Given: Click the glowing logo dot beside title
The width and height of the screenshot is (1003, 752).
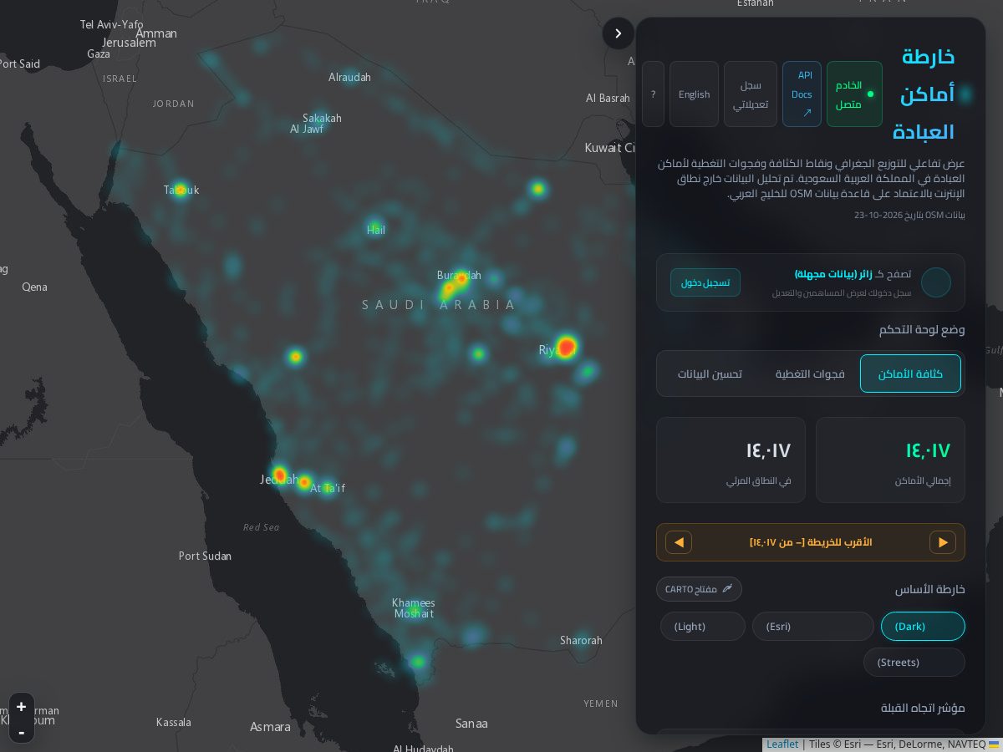Looking at the screenshot, I should 965,94.
